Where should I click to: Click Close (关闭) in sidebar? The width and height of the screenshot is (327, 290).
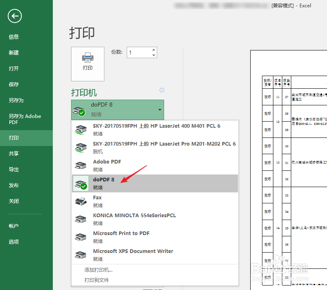coord(14,201)
